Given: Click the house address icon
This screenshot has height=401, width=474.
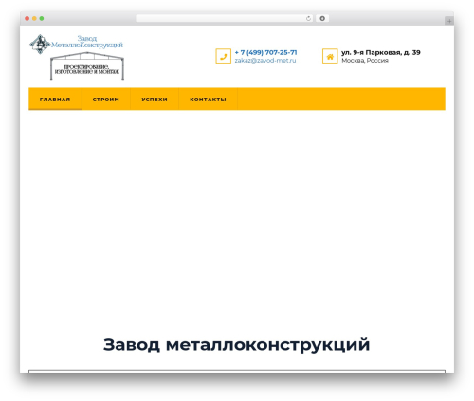Looking at the screenshot, I should (x=330, y=56).
